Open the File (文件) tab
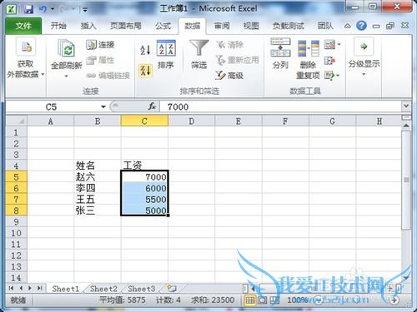Screen dimensions: 417x312 pos(23,26)
